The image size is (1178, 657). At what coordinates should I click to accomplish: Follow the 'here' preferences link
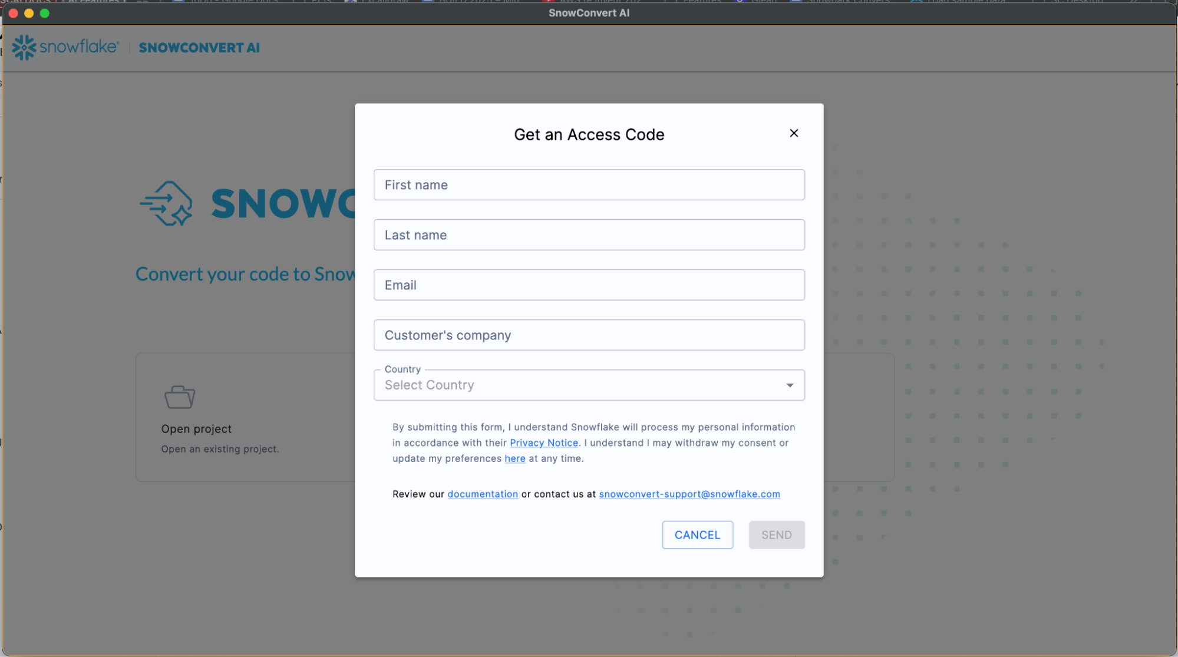coord(514,459)
